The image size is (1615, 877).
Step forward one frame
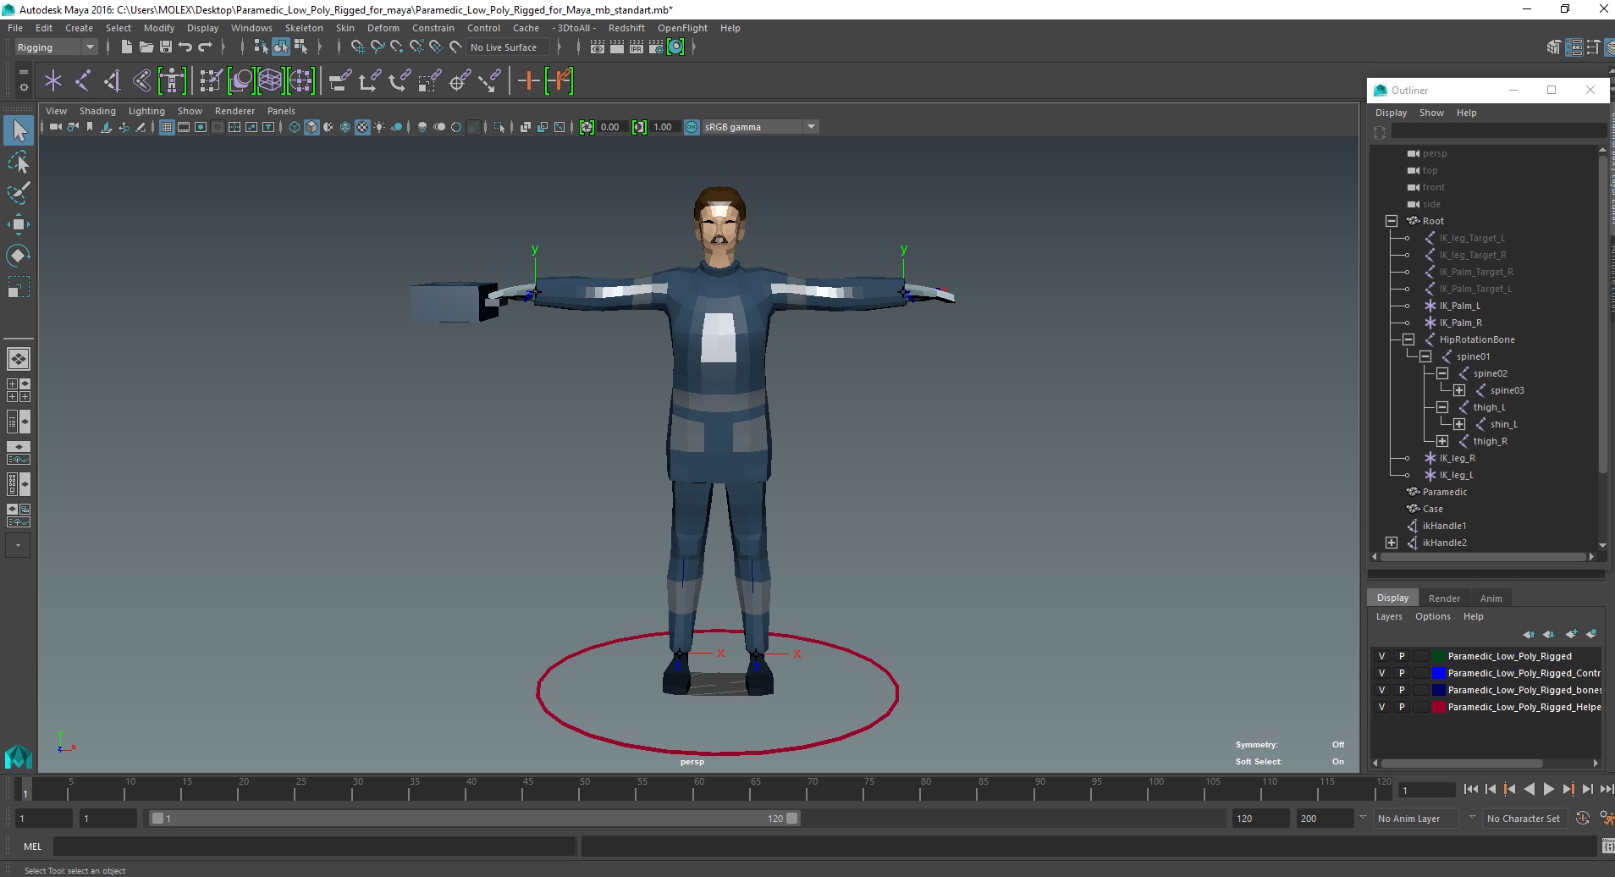click(x=1587, y=789)
